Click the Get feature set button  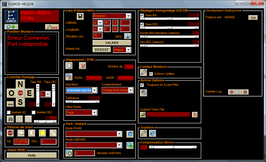coord(253,18)
